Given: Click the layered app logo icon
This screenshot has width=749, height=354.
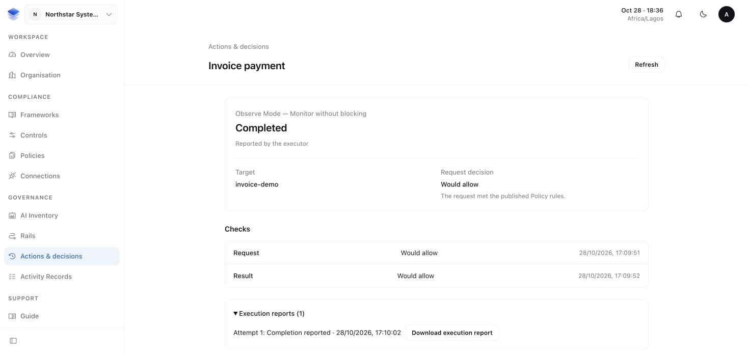Looking at the screenshot, I should (13, 14).
